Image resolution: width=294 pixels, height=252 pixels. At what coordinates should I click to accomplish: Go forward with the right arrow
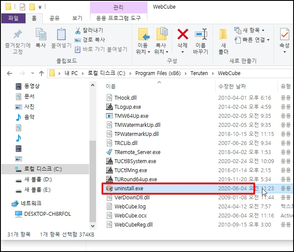click(22, 73)
